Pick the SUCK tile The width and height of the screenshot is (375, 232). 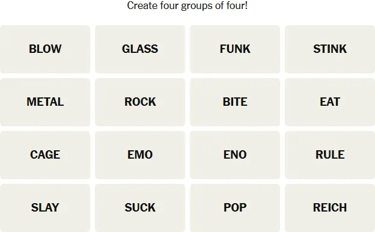140,208
